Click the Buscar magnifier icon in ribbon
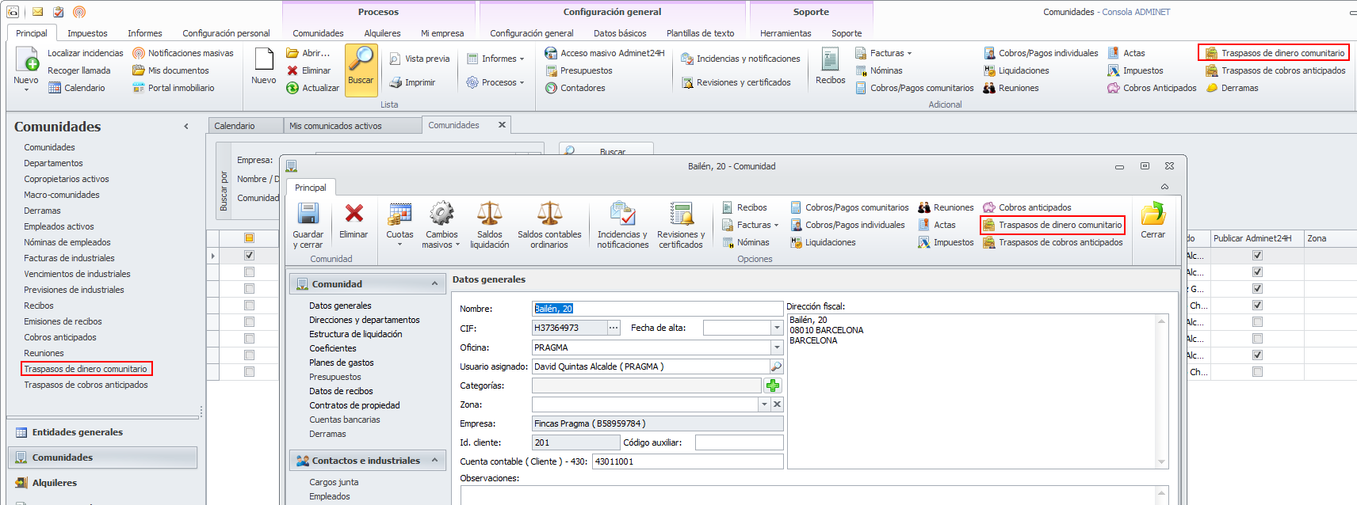1357x505 pixels. click(x=361, y=59)
